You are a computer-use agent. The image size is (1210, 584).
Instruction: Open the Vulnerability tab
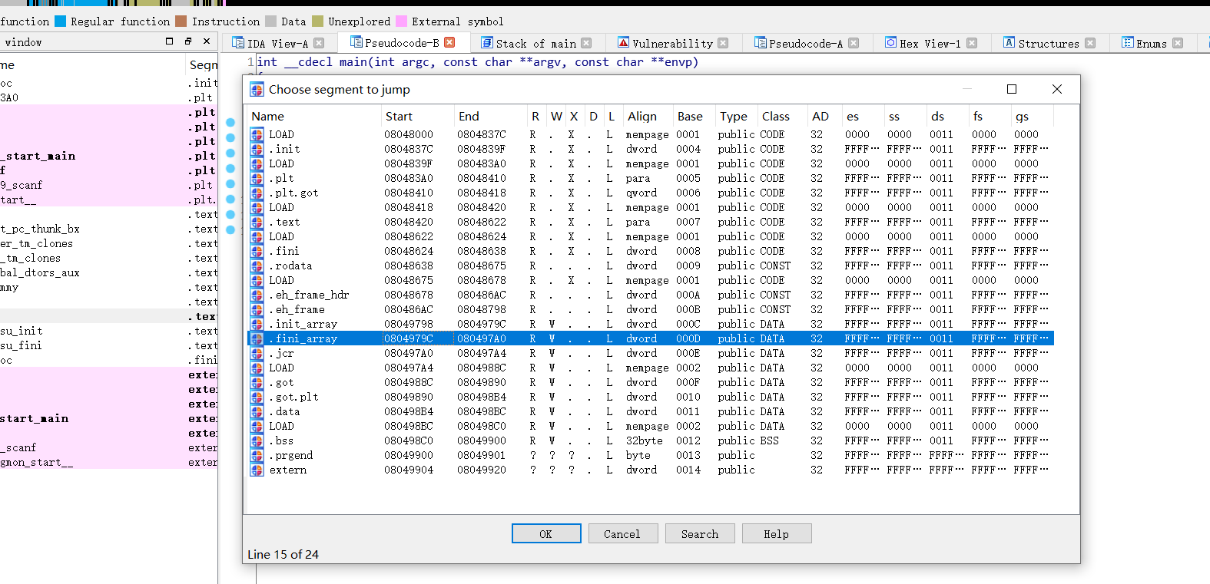[x=672, y=44]
